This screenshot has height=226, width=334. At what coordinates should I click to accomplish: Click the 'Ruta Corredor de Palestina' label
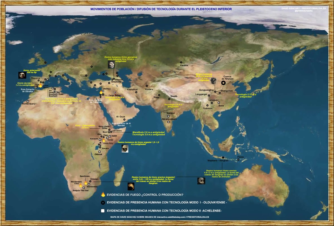95,101
